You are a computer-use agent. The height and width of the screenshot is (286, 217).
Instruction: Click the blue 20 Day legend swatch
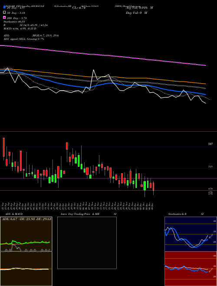click(x=4, y=7)
